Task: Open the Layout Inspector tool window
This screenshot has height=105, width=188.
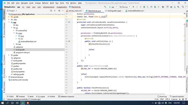Action: coord(177,97)
